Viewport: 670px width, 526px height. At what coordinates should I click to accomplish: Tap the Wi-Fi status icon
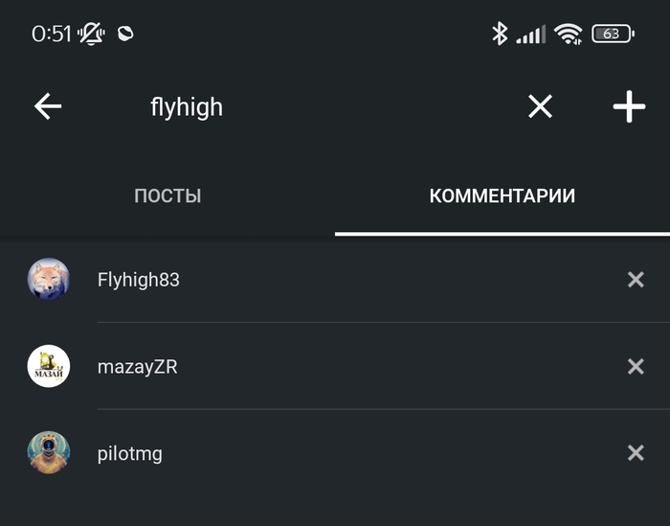(569, 34)
